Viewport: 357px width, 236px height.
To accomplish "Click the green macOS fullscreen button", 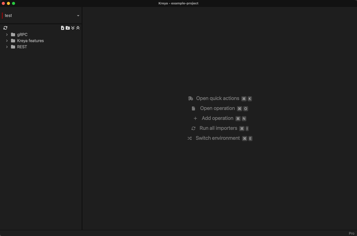I will pyautogui.click(x=13, y=3).
